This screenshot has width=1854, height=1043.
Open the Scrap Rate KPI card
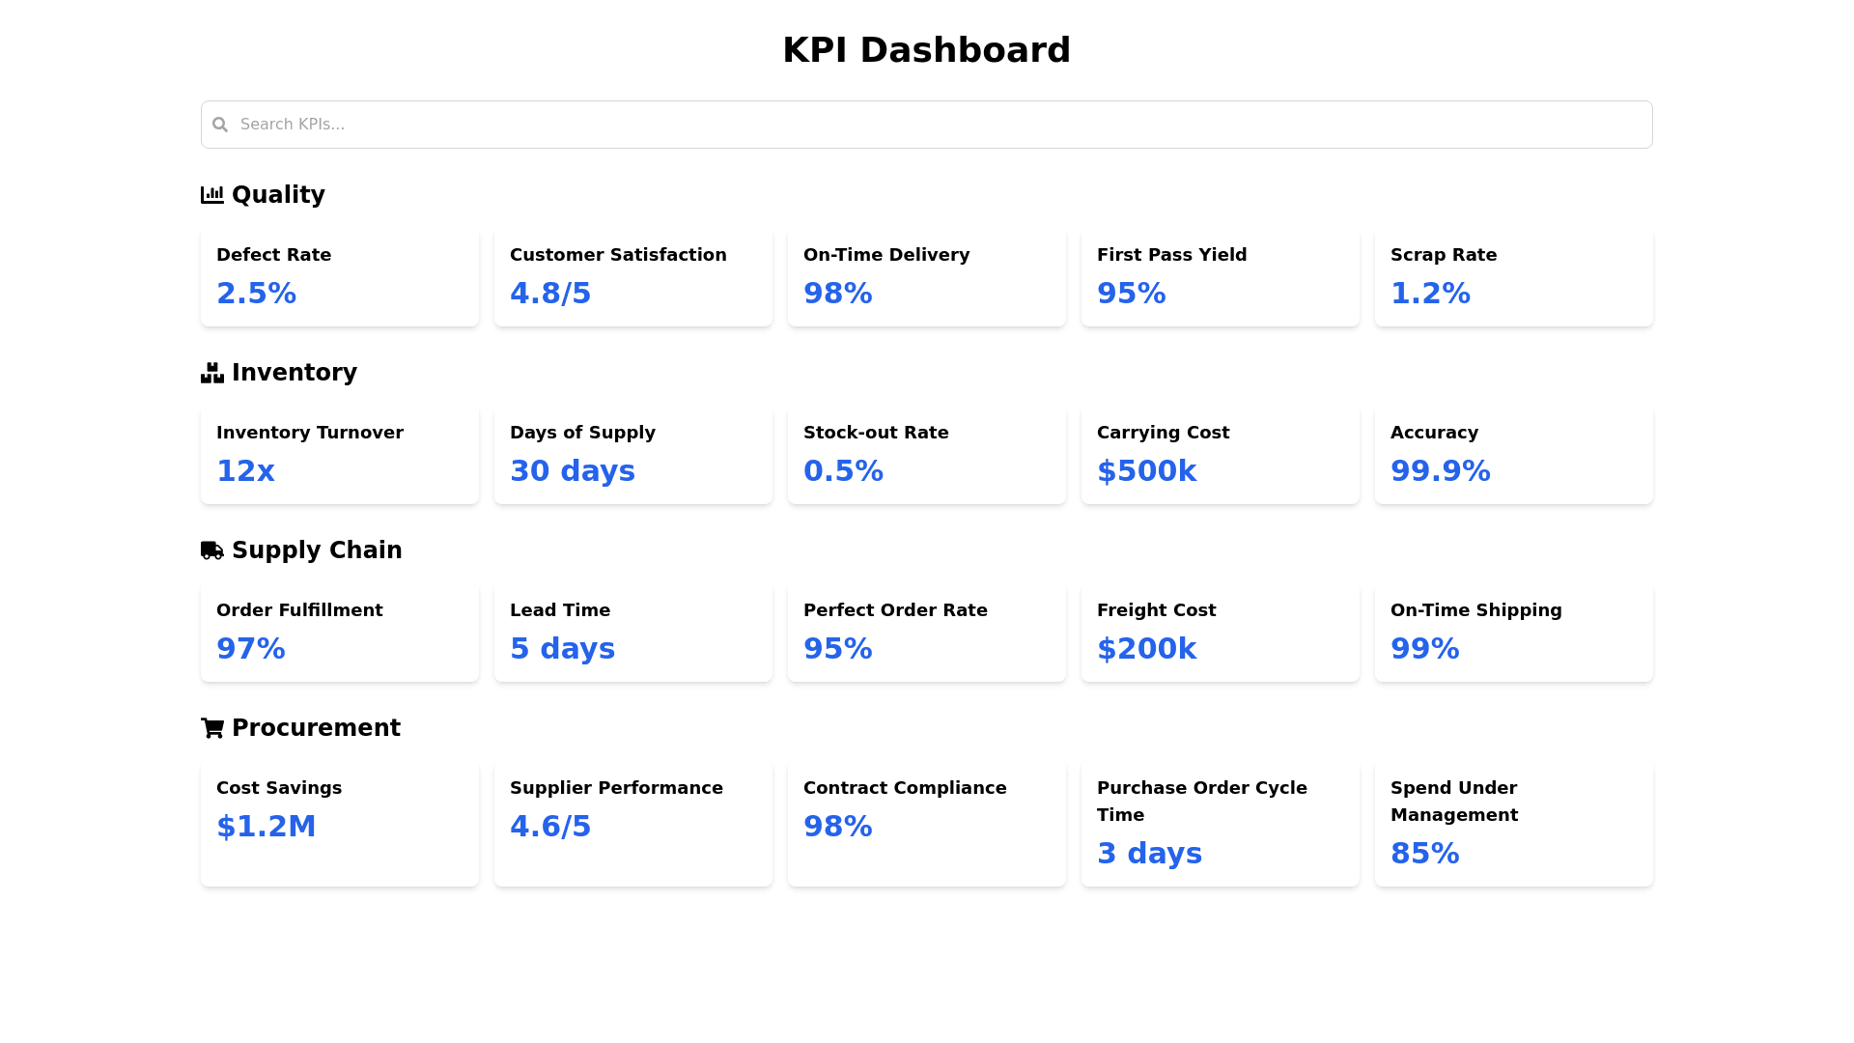1514,276
